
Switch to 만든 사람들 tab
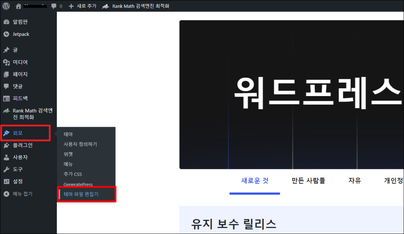click(308, 181)
